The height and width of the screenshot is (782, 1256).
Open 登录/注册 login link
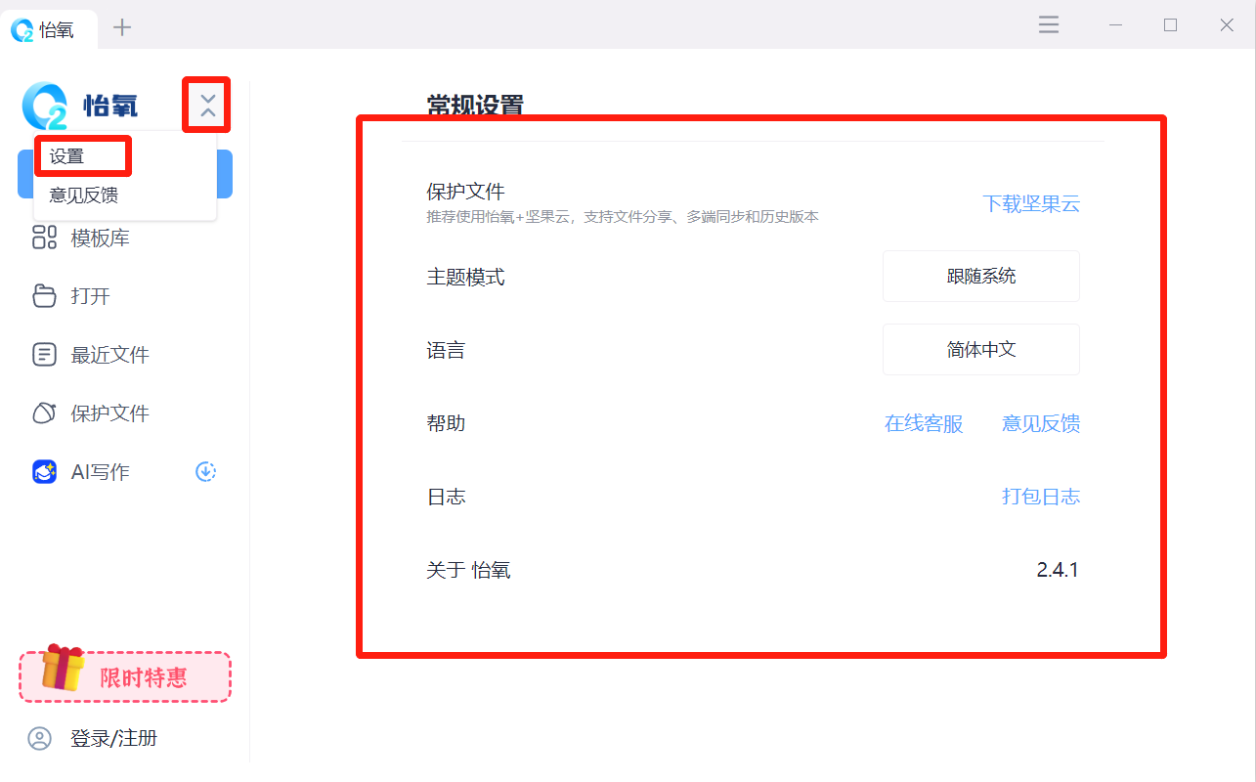click(113, 738)
